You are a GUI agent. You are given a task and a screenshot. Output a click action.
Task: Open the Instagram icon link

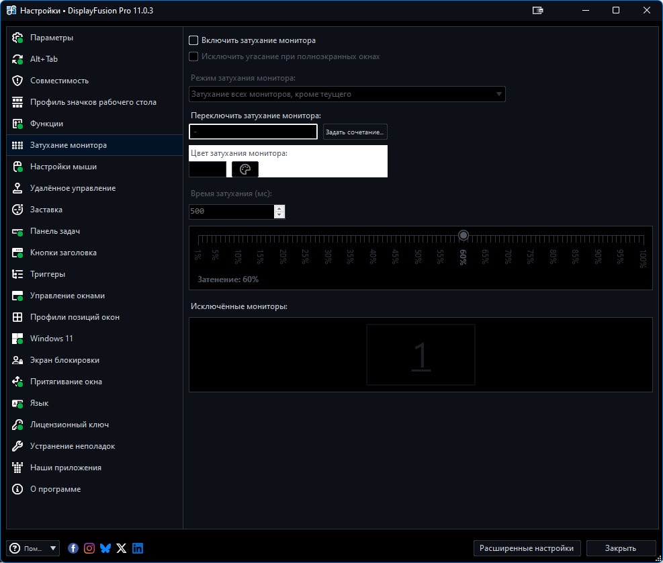coord(89,548)
